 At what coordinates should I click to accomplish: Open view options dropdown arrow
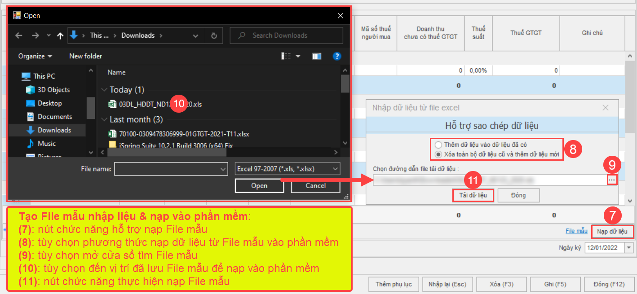298,56
